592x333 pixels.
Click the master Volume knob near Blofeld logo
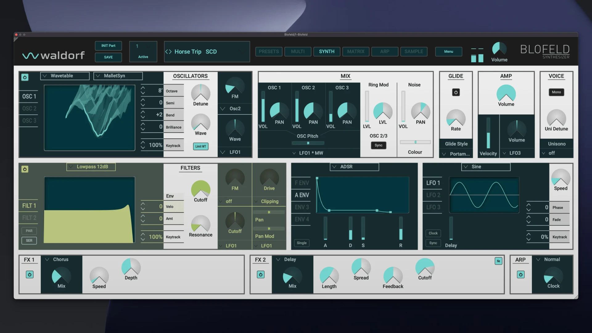pyautogui.click(x=499, y=49)
